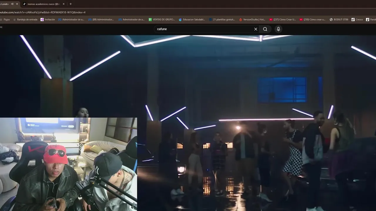
Task: Click the webcam overlay in the video
Action: pyautogui.click(x=68, y=164)
